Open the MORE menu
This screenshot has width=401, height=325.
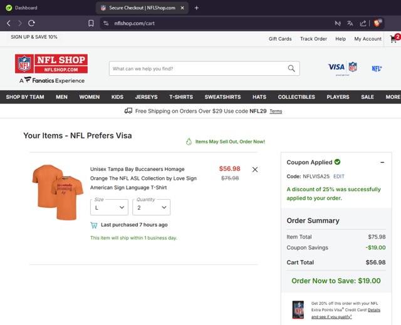pyautogui.click(x=393, y=97)
